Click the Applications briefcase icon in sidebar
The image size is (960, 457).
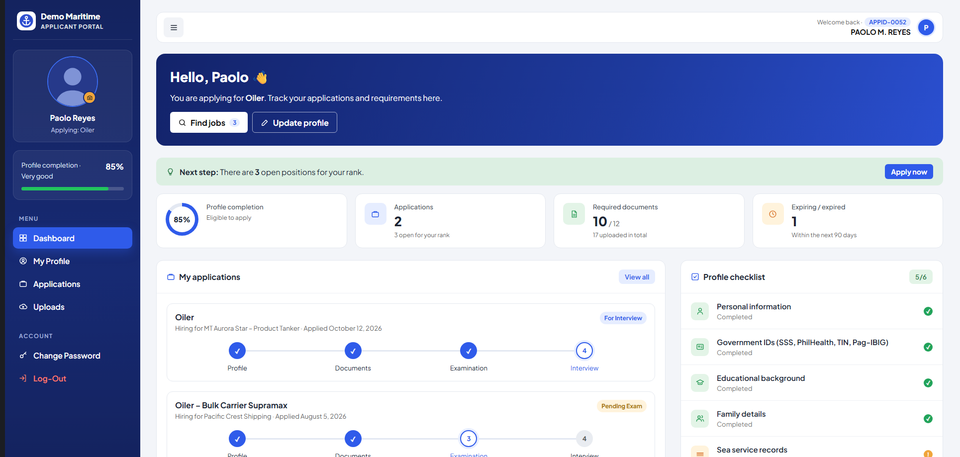click(x=23, y=284)
